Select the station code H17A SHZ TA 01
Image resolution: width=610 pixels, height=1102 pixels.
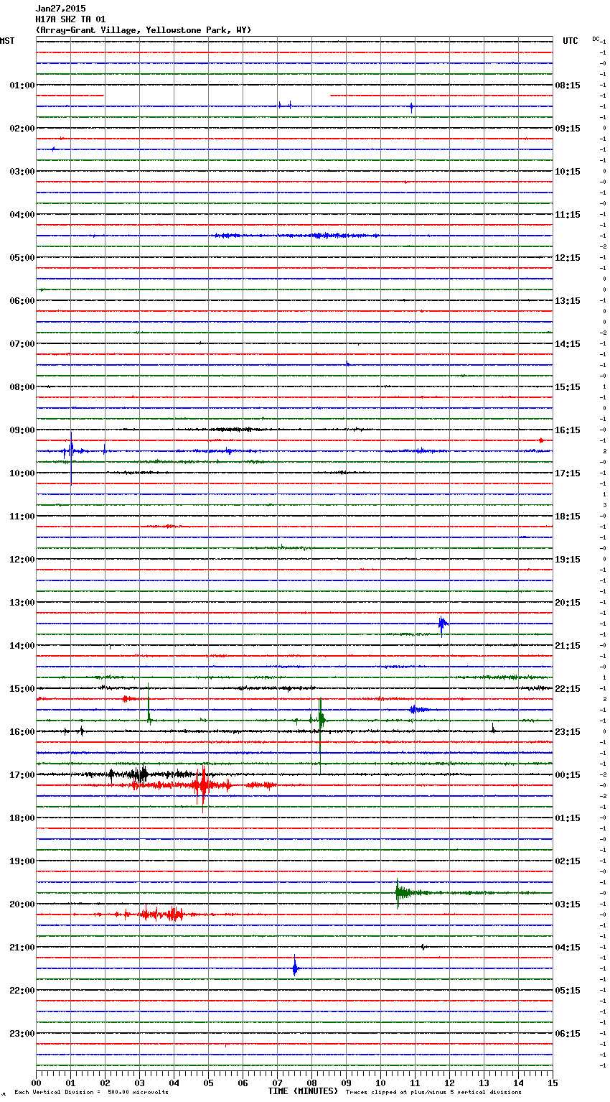click(70, 19)
